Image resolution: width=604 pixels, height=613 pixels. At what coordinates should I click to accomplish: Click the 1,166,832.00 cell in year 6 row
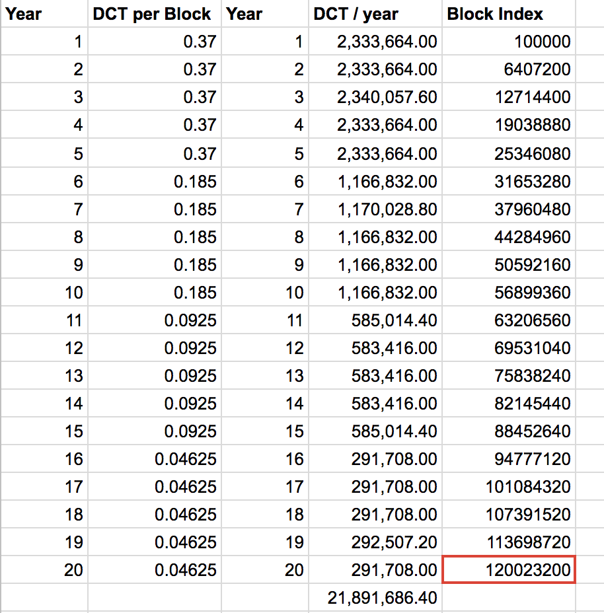point(375,182)
